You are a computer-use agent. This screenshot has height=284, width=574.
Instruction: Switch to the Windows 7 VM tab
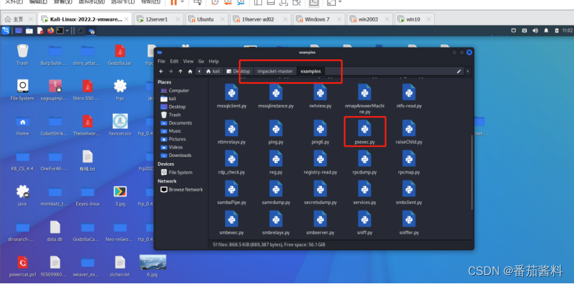pyautogui.click(x=319, y=19)
